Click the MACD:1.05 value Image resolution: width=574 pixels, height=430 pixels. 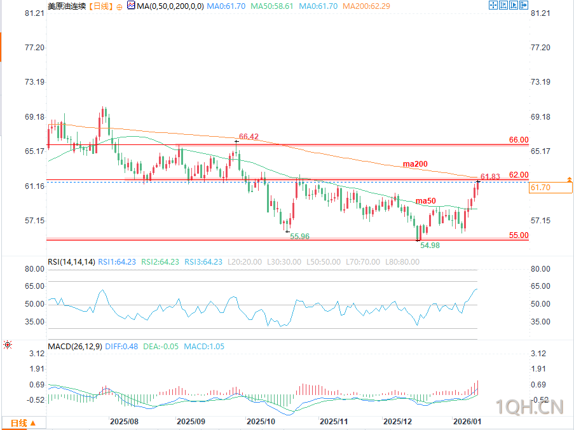(204, 347)
